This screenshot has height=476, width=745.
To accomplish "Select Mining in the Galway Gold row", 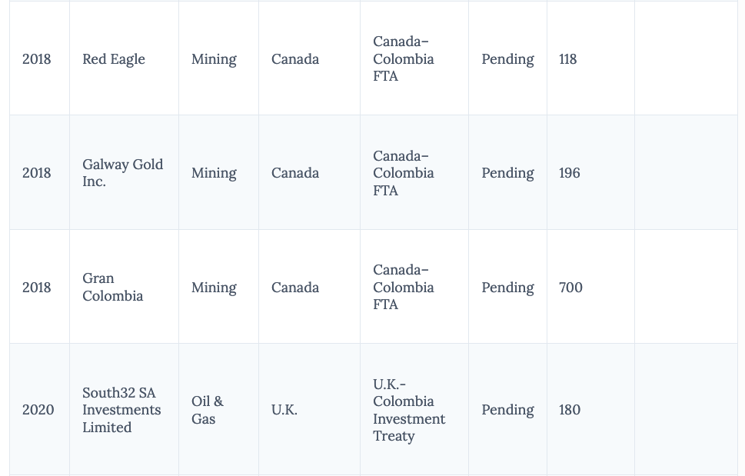I will 214,173.
